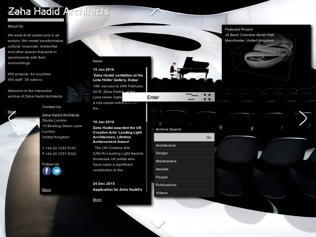
Task: Toggle fullscreen with the expand arrows icon
Action: [207, 97]
